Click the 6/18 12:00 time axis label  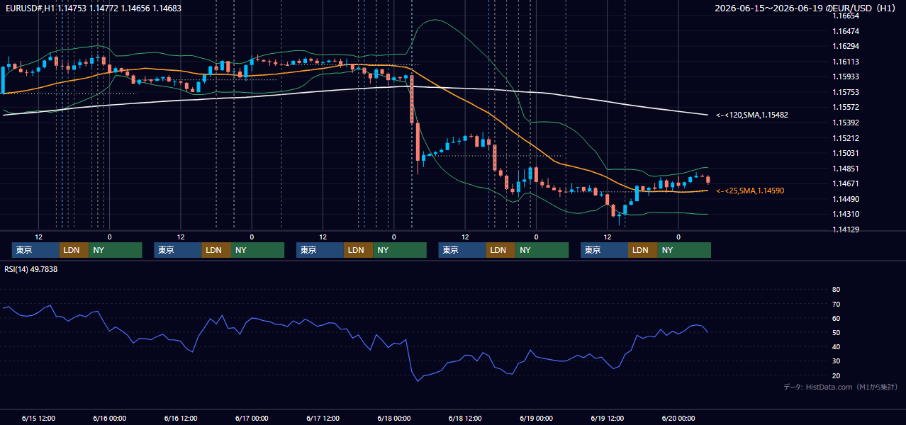point(465,418)
